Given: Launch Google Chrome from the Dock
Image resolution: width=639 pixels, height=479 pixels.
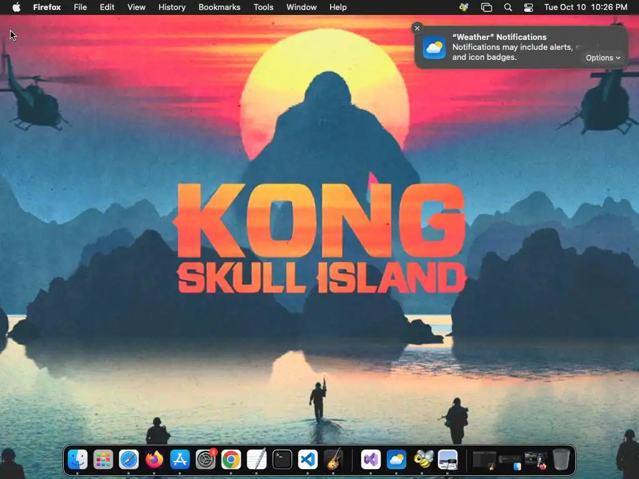Looking at the screenshot, I should [x=231, y=460].
